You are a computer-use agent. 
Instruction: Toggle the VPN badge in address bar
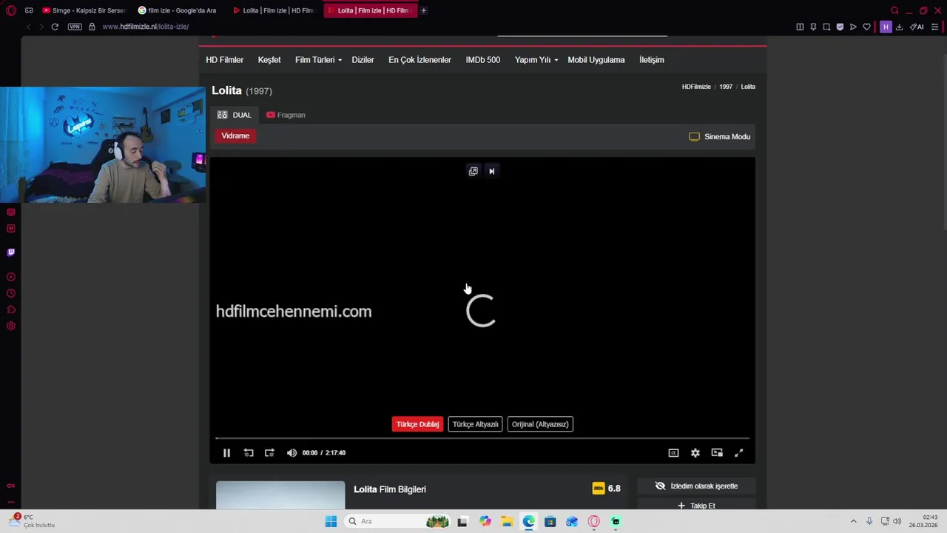tap(75, 27)
